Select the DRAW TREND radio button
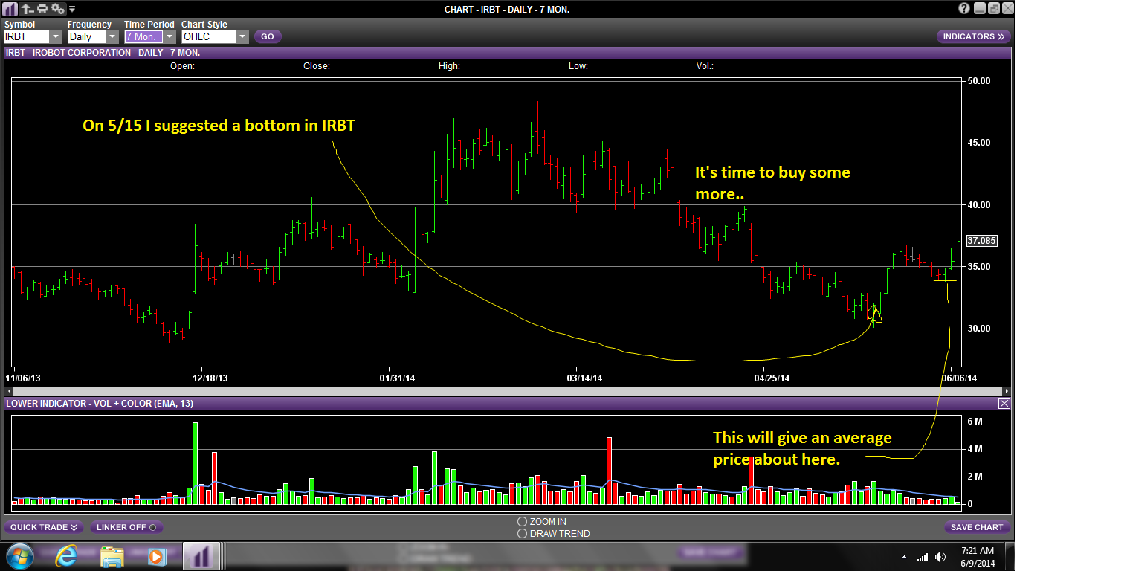Viewport: 1127px width, 571px height. point(522,534)
